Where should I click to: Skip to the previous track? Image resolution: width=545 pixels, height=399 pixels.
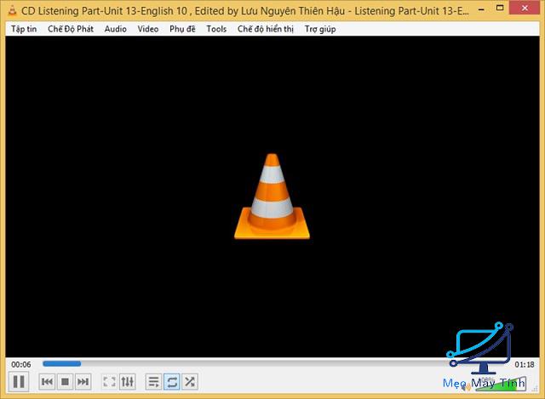pos(48,382)
